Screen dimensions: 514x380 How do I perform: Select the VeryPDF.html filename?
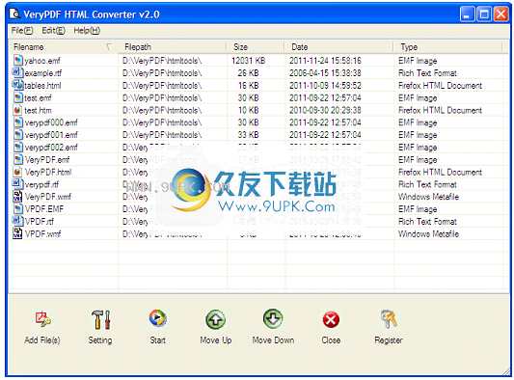48,172
